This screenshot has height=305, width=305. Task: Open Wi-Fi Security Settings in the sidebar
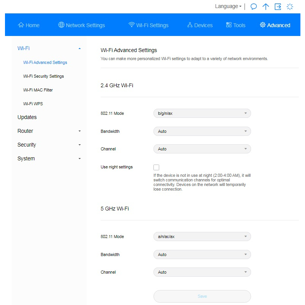point(43,76)
